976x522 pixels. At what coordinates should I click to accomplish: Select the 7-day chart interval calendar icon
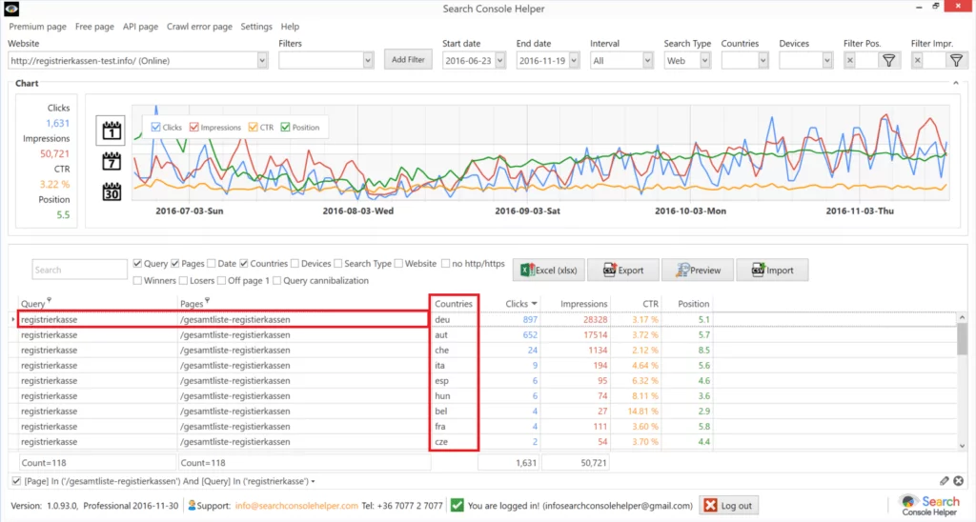point(112,161)
